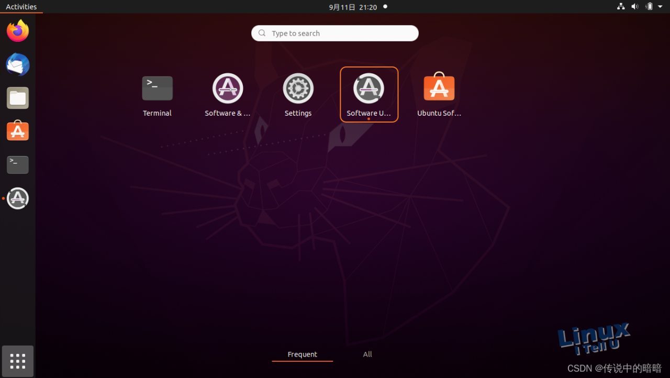670x378 pixels.
Task: Click the wired network status icon
Action: pos(621,7)
